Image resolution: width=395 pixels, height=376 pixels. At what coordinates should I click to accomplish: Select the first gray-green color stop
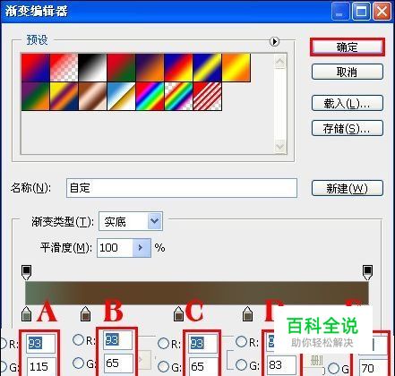pos(27,313)
